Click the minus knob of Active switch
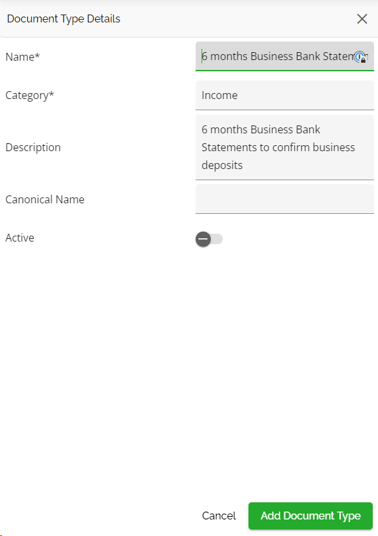 click(x=203, y=239)
